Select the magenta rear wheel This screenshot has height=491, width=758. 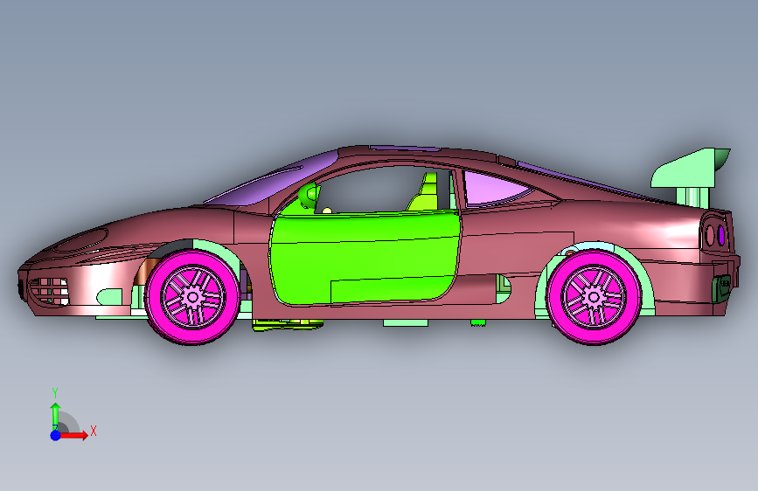(595, 297)
